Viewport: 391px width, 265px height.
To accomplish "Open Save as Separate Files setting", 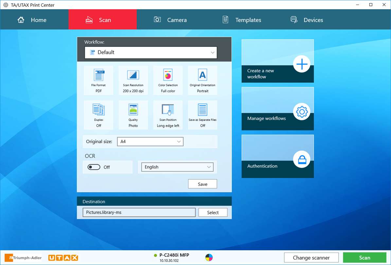I will point(203,115).
